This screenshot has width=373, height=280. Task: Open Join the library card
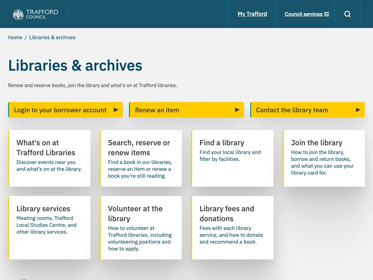pos(324,158)
